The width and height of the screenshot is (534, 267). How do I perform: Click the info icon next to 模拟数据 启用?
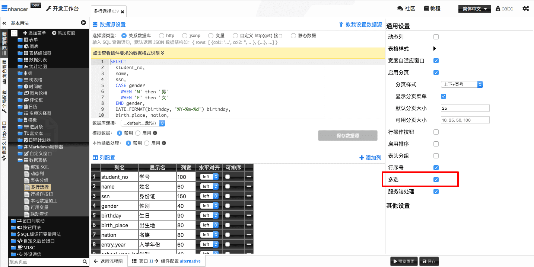point(155,133)
